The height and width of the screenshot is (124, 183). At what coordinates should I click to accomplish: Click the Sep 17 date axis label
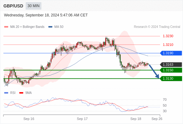click(x=82, y=119)
